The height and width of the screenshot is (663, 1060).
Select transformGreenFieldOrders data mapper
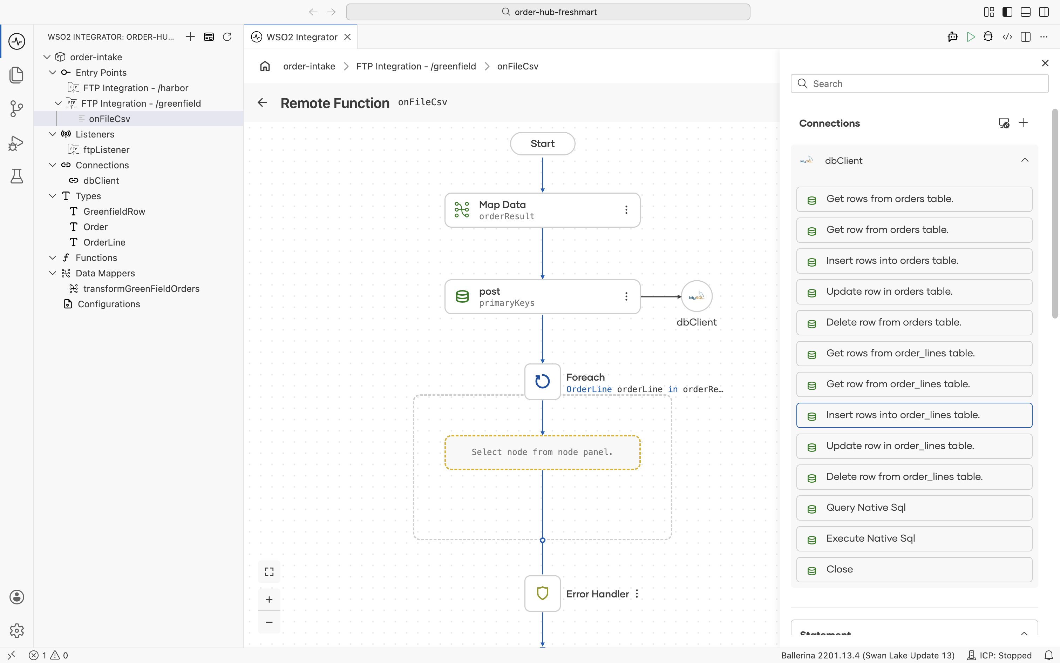click(x=141, y=288)
